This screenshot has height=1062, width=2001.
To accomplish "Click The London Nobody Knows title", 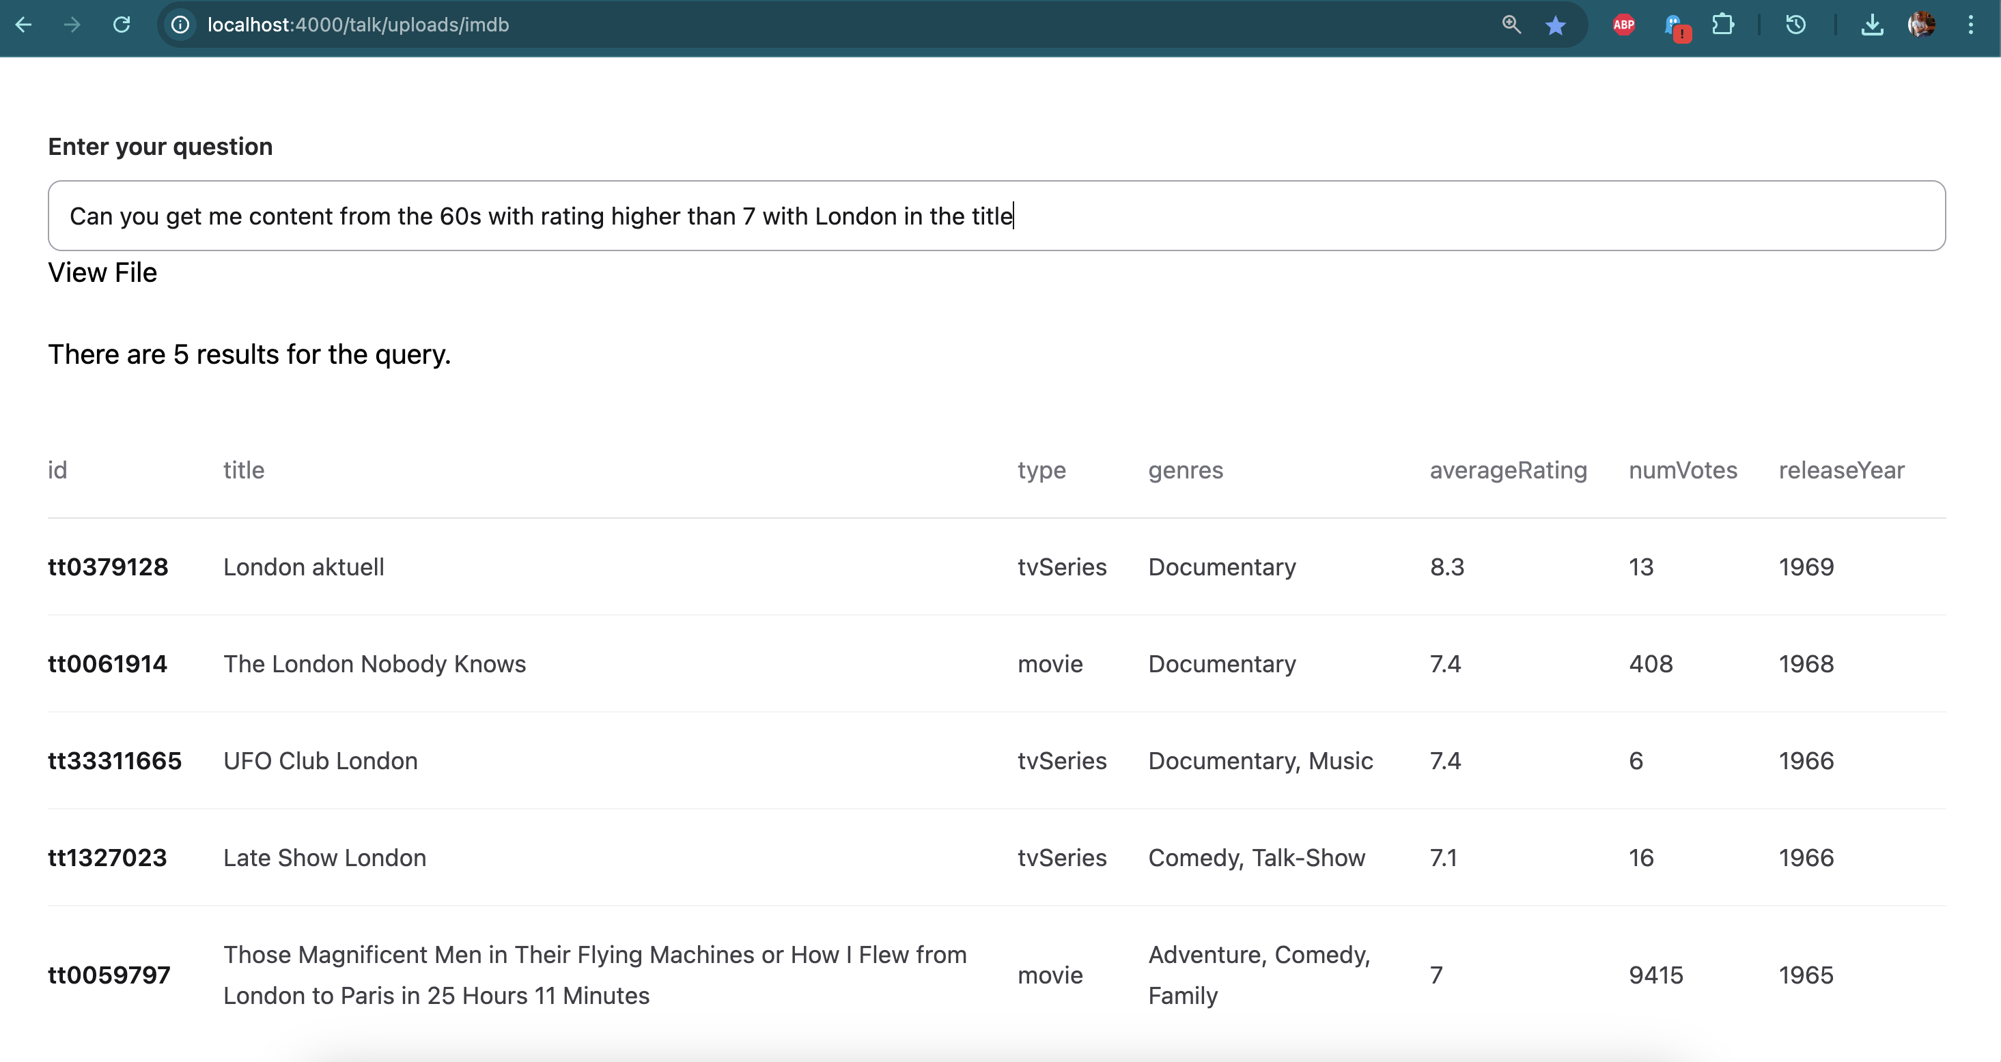I will click(374, 663).
